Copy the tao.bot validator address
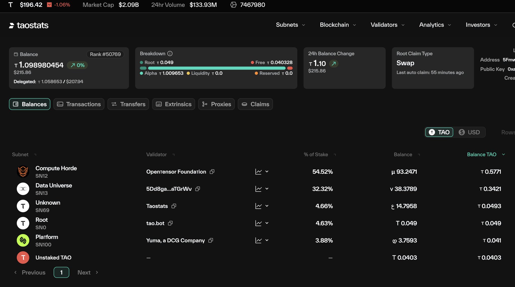515x287 pixels. pyautogui.click(x=170, y=223)
